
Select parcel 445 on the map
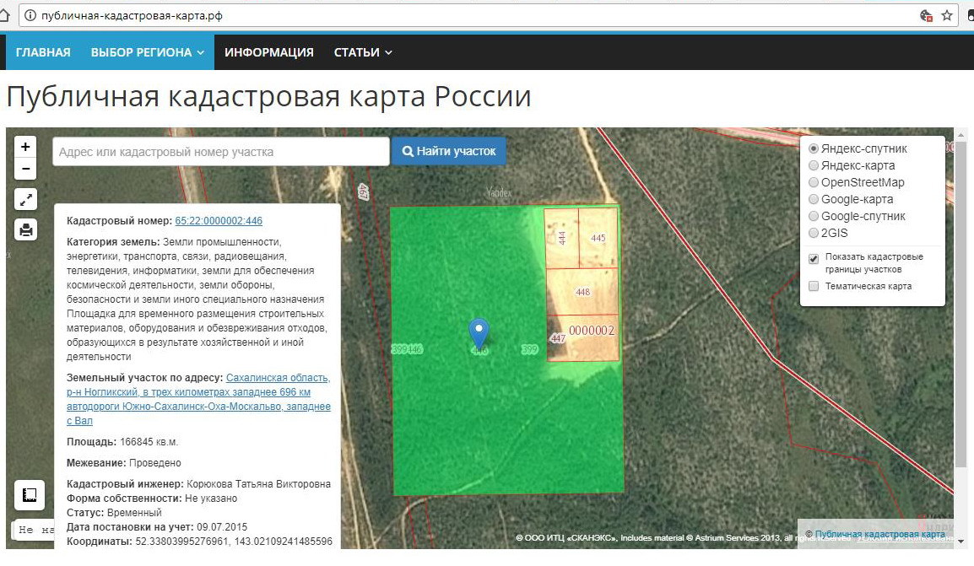[598, 238]
